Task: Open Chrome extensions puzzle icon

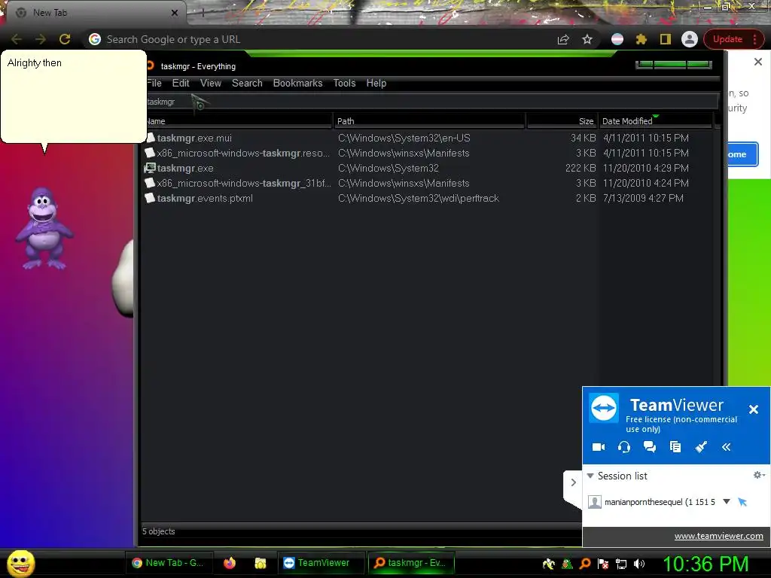Action: coord(641,39)
